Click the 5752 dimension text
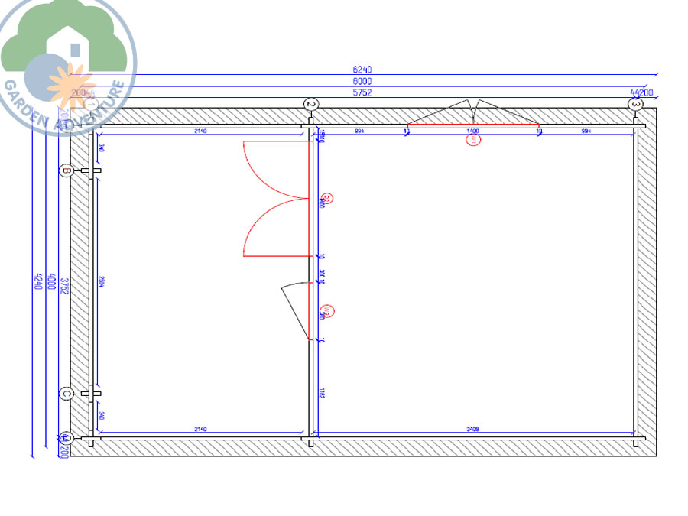The height and width of the screenshot is (516, 688). point(362,92)
